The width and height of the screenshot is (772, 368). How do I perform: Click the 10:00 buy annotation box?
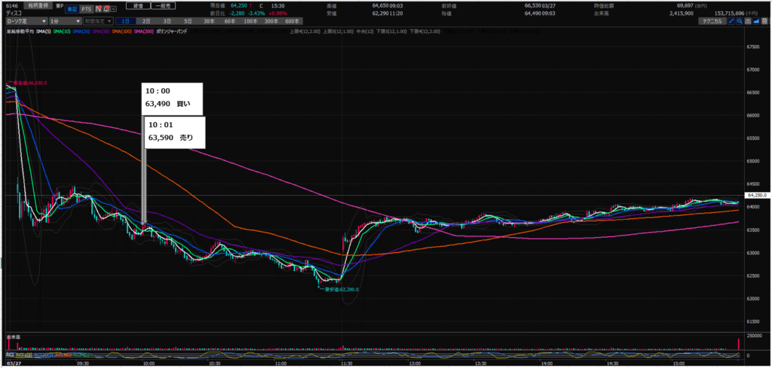172,99
